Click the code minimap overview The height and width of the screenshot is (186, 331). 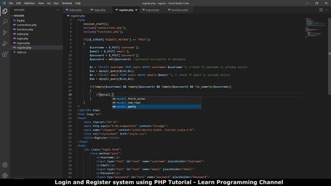coord(316,28)
